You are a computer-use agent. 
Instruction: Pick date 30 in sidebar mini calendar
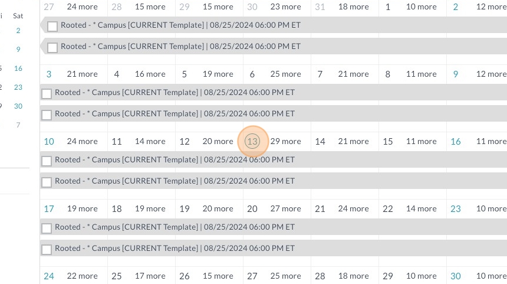tap(18, 106)
